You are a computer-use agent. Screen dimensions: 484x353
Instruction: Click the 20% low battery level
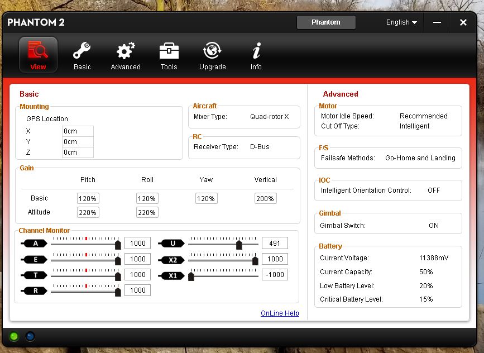[x=426, y=285]
